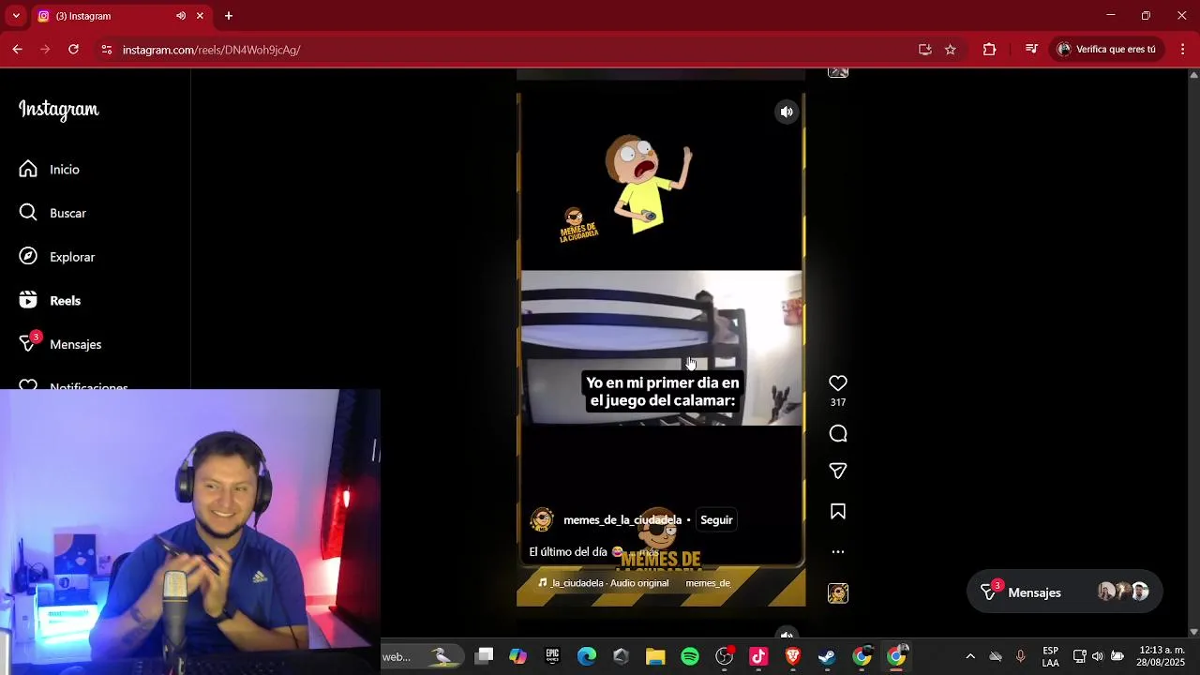Reload the Instagram page
The width and height of the screenshot is (1200, 675).
point(73,50)
